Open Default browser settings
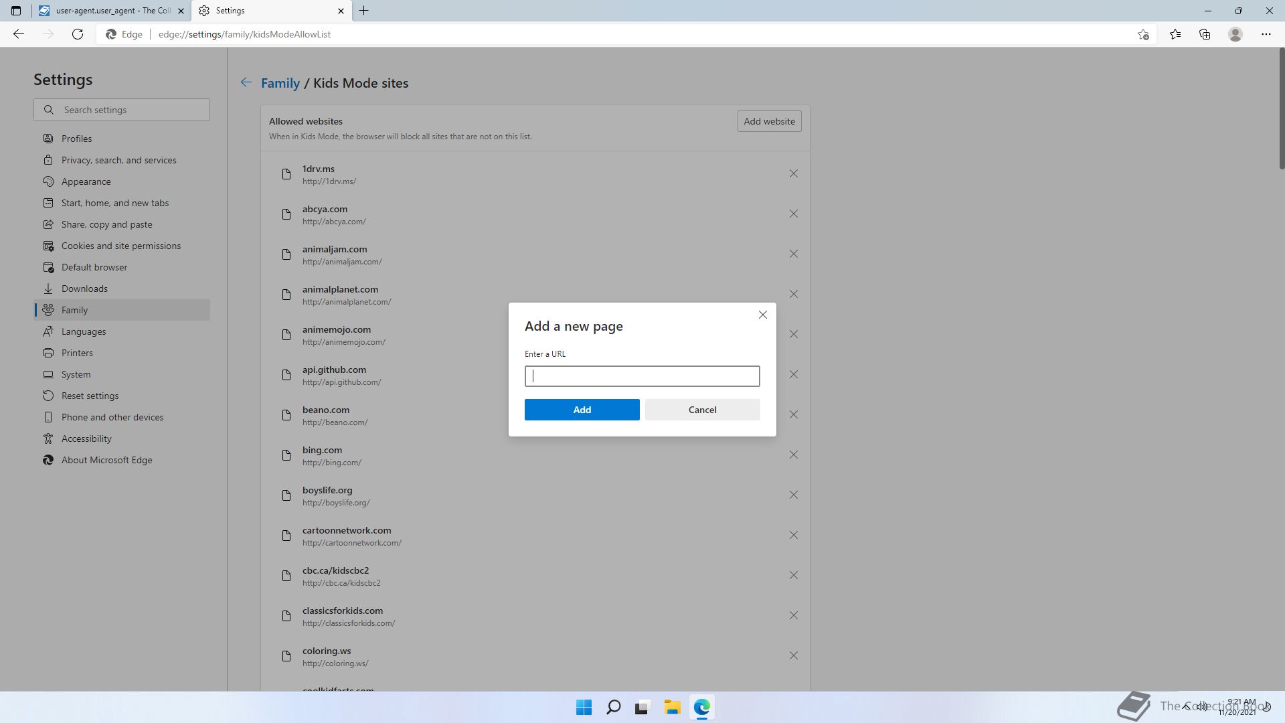 click(x=122, y=267)
